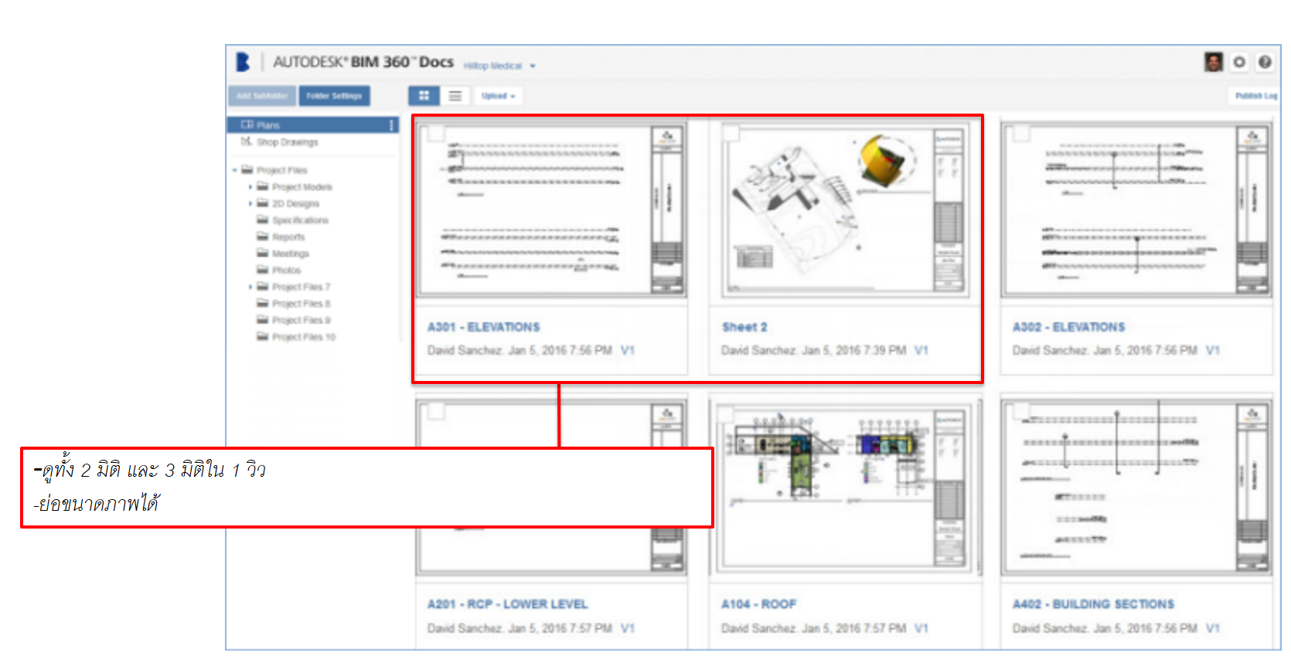Screen dimensions: 1291x663
Task: Click the BIM 360 logo icon
Action: pos(243,62)
